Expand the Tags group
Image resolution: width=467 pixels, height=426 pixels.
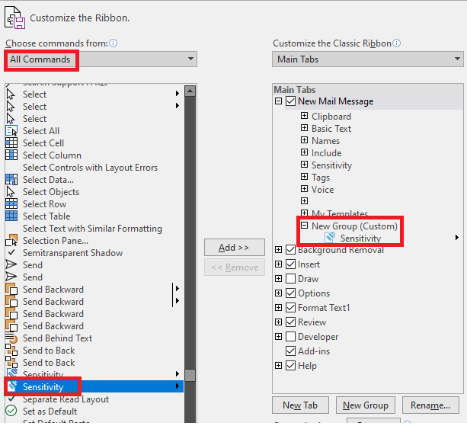click(304, 177)
